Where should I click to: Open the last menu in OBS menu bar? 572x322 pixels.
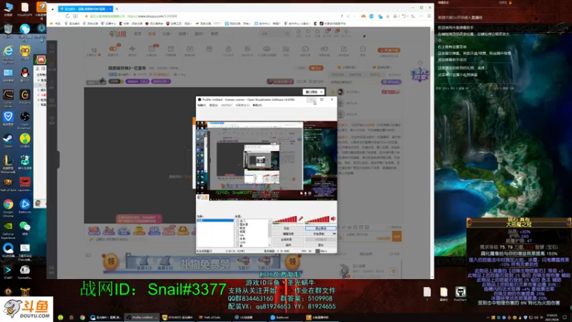pyautogui.click(x=257, y=105)
